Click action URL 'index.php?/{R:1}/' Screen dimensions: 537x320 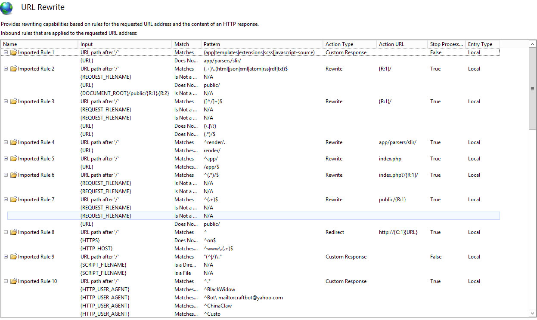coord(398,175)
